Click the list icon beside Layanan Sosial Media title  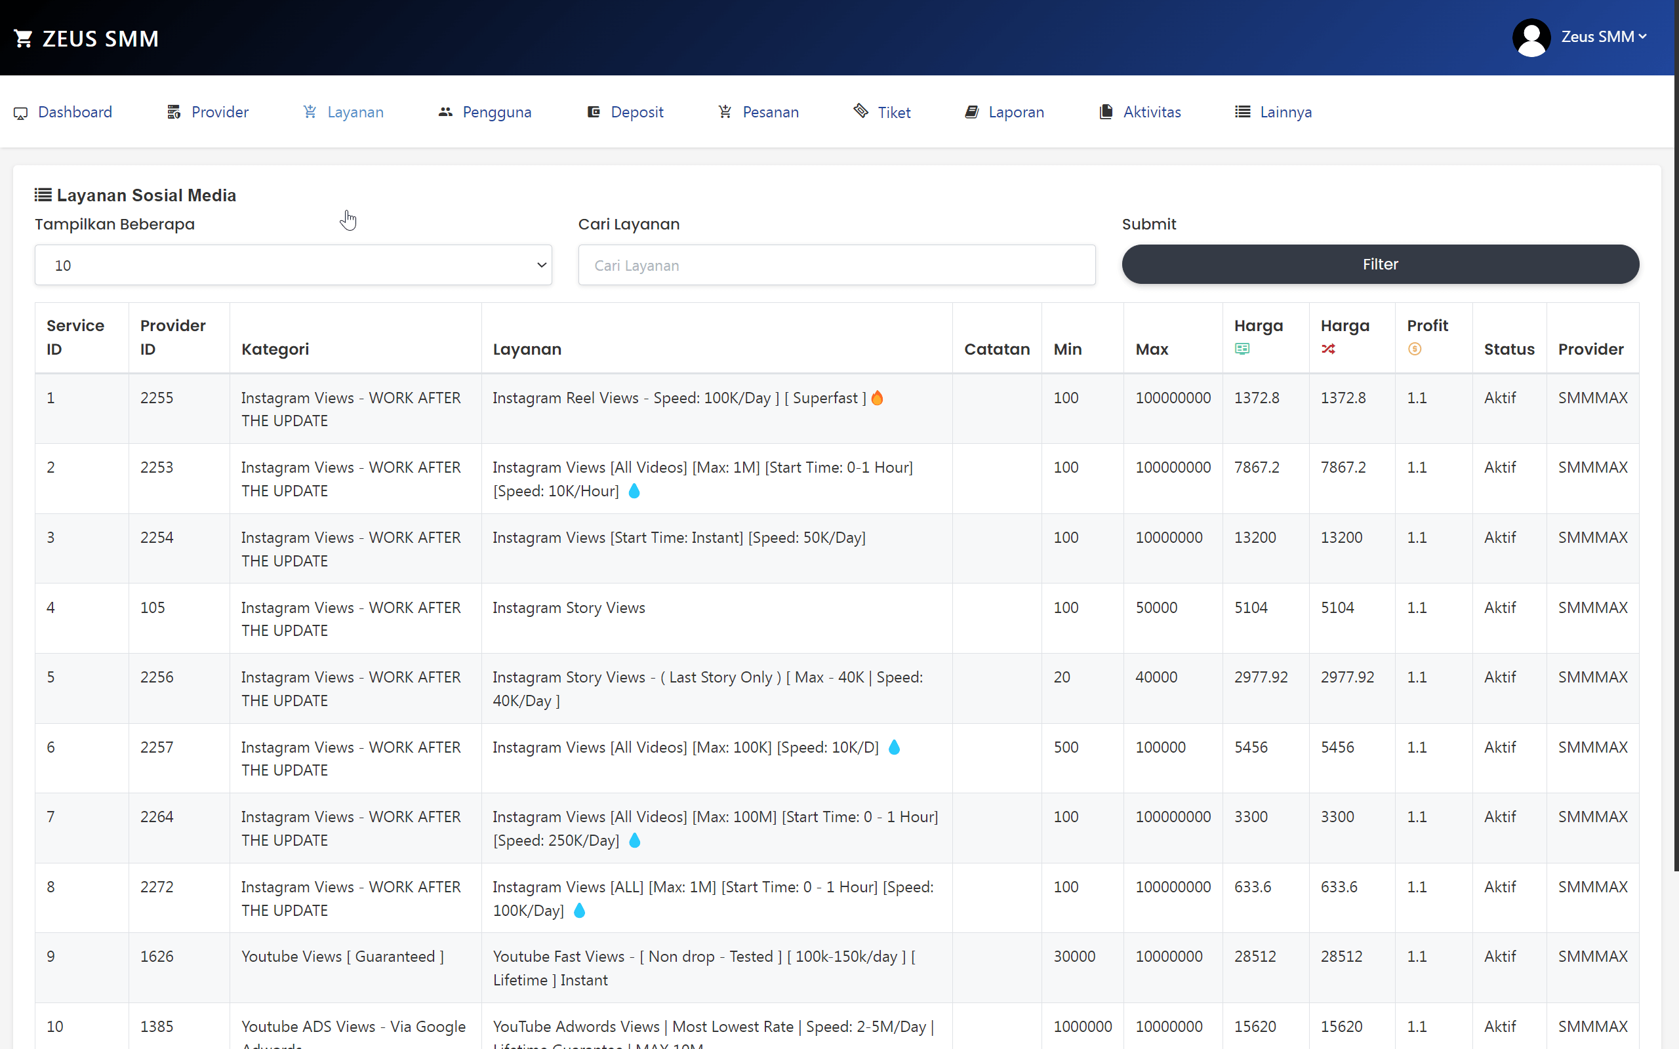pyautogui.click(x=43, y=195)
